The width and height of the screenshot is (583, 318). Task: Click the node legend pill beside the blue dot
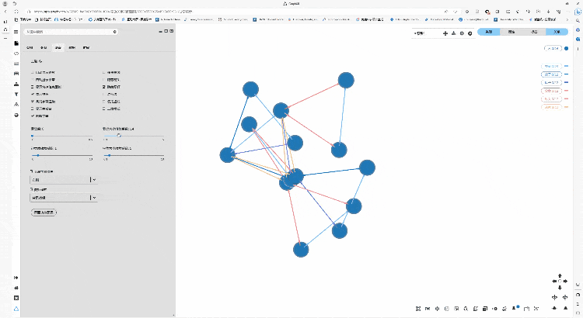tap(553, 48)
